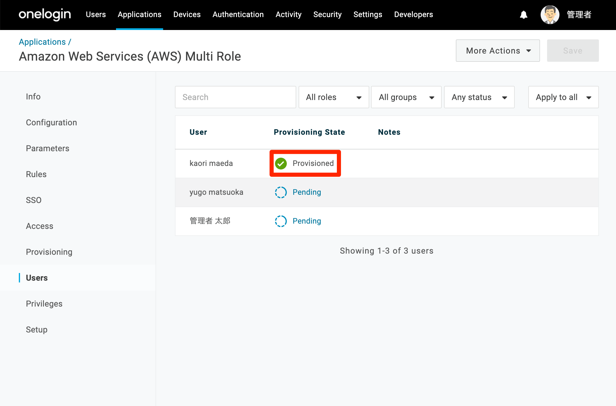Image resolution: width=616 pixels, height=406 pixels.
Task: Click the User column header
Action: [x=198, y=132]
